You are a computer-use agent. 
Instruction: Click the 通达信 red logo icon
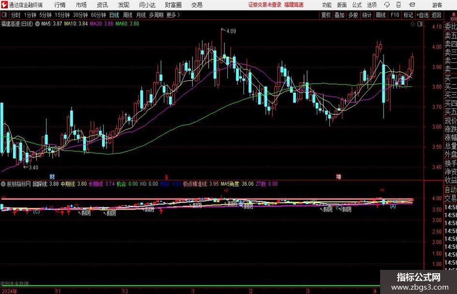4,5
